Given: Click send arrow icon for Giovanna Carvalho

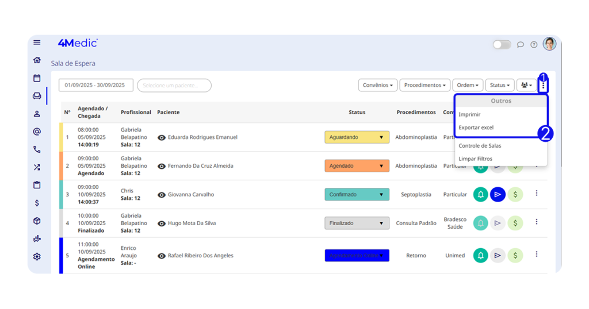Looking at the screenshot, I should click(x=498, y=195).
